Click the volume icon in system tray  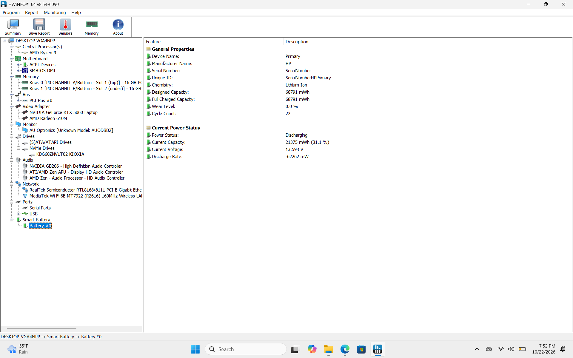tap(511, 349)
